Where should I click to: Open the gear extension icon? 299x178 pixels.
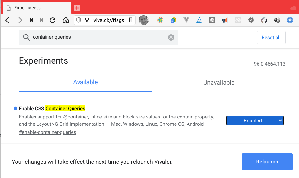[x=251, y=20]
